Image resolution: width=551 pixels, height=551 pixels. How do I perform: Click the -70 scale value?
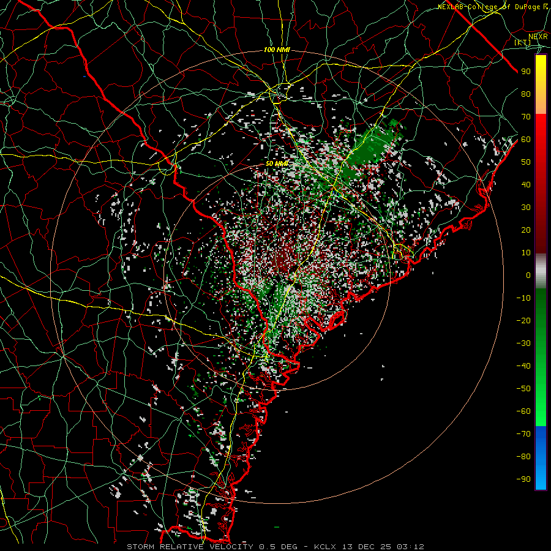coord(523,434)
